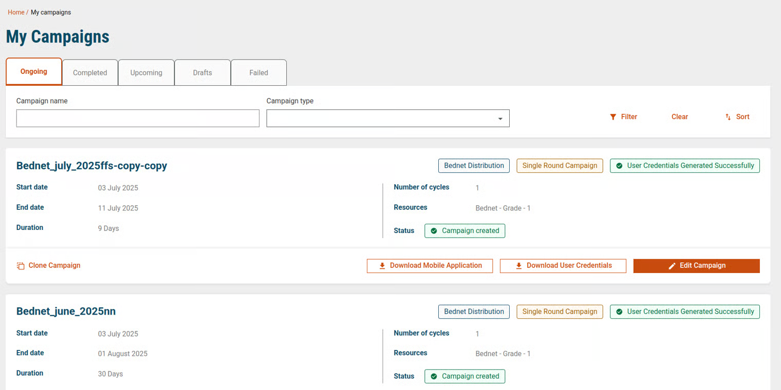Click checkmark icon in first User Credentials badge

(x=619, y=166)
